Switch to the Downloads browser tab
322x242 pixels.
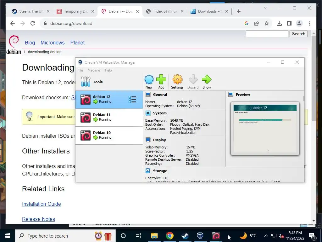pyautogui.click(x=209, y=11)
